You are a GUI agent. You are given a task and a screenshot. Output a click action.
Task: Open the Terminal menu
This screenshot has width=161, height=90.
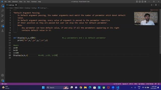(34, 2)
